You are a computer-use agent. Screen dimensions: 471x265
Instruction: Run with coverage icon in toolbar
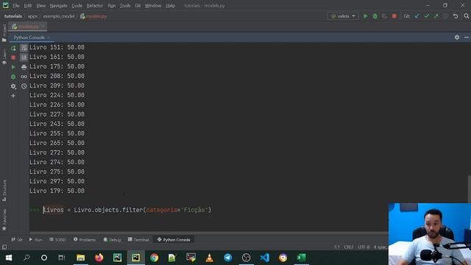384,16
